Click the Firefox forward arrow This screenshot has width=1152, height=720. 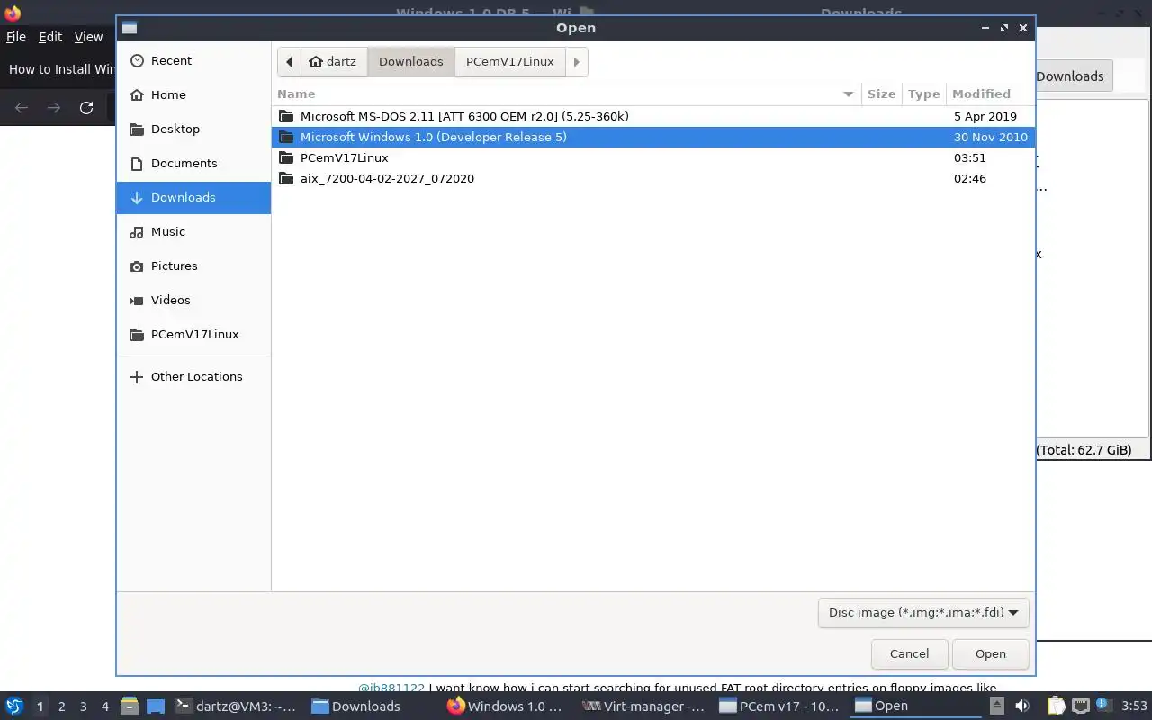(54, 108)
